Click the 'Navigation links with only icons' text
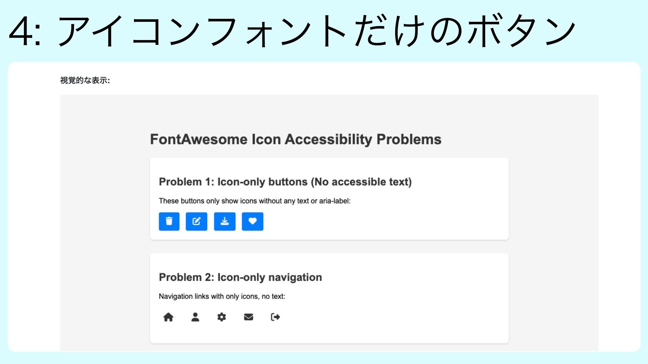Screen dimensions: 648x364 pyautogui.click(x=222, y=296)
